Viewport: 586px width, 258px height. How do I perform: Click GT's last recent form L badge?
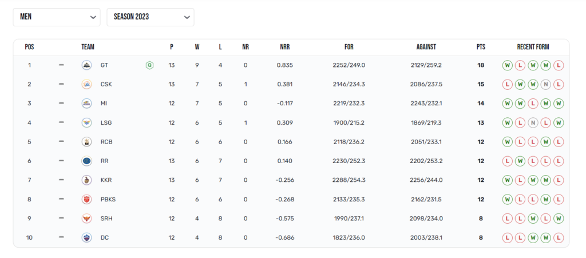559,65
